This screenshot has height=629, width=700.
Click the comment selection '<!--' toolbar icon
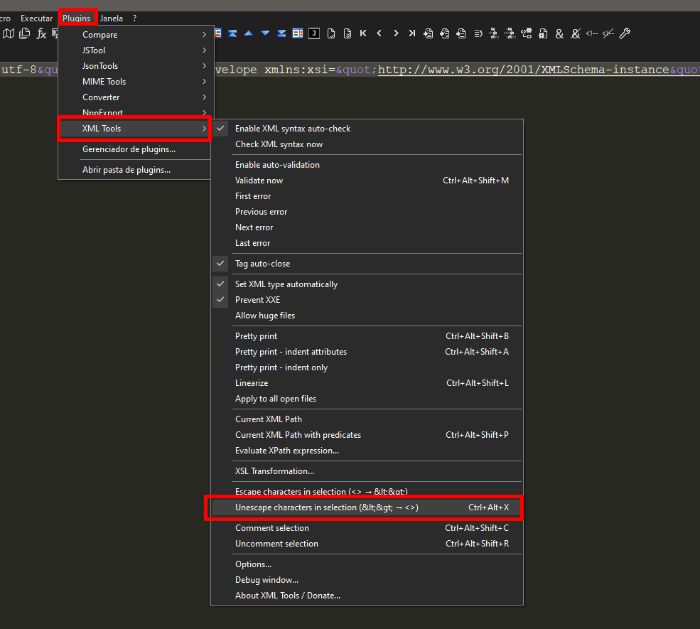(x=592, y=33)
